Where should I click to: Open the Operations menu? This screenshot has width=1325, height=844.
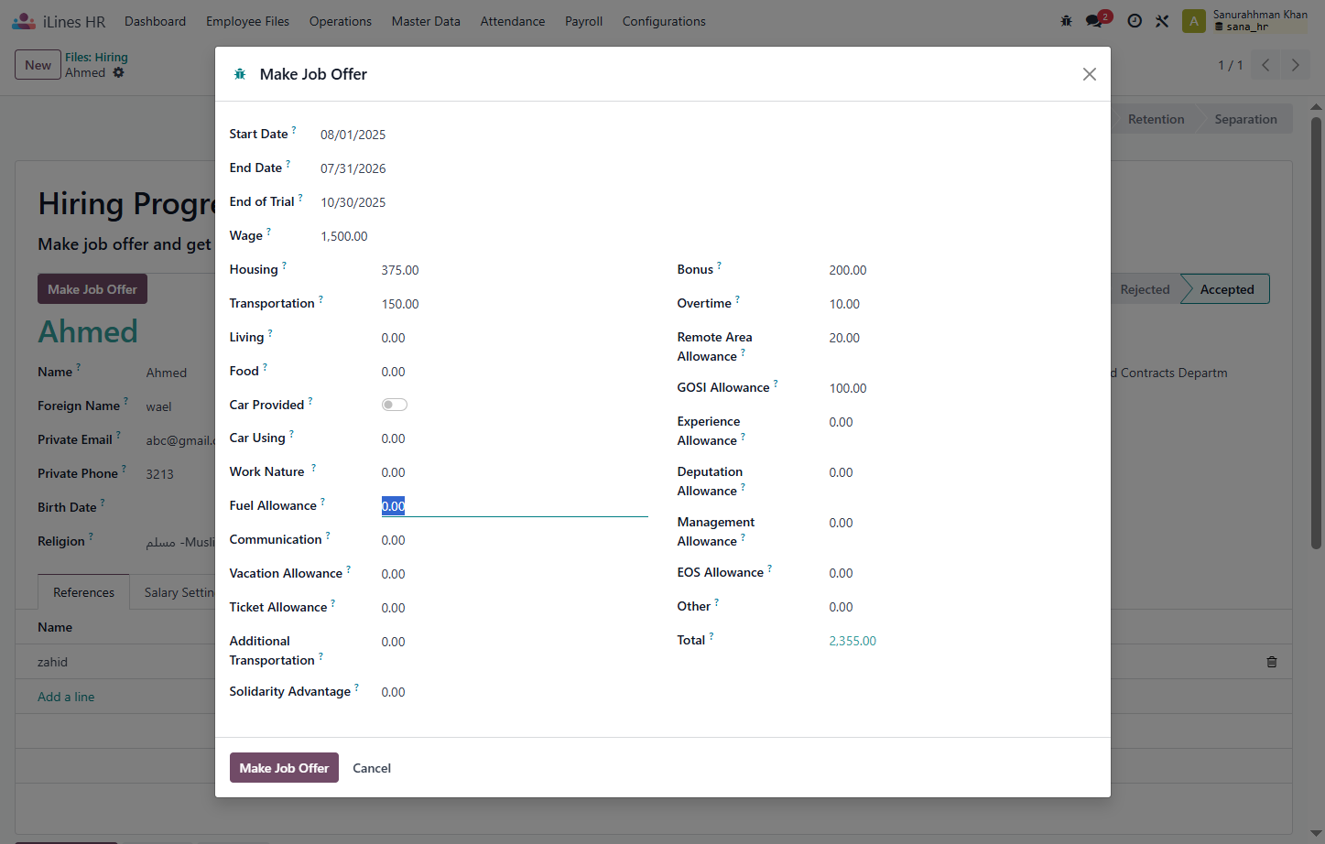341,21
